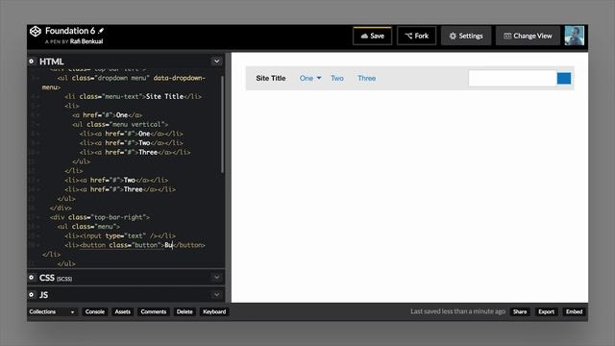Open the One dropdown in preview
Image resolution: width=615 pixels, height=346 pixels.
(x=310, y=78)
